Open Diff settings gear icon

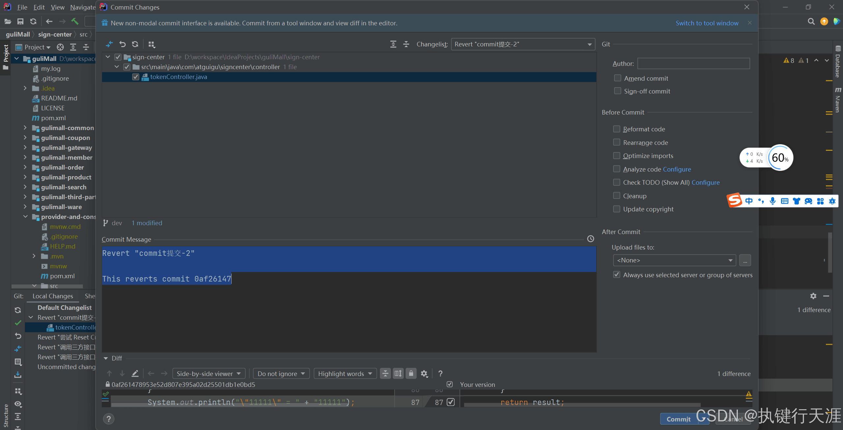click(x=424, y=373)
